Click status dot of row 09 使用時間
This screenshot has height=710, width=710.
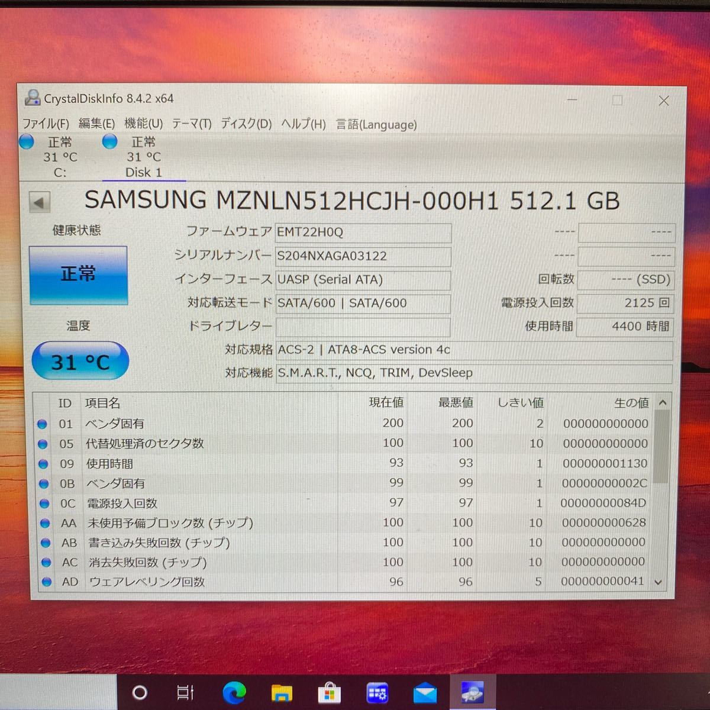pos(43,464)
